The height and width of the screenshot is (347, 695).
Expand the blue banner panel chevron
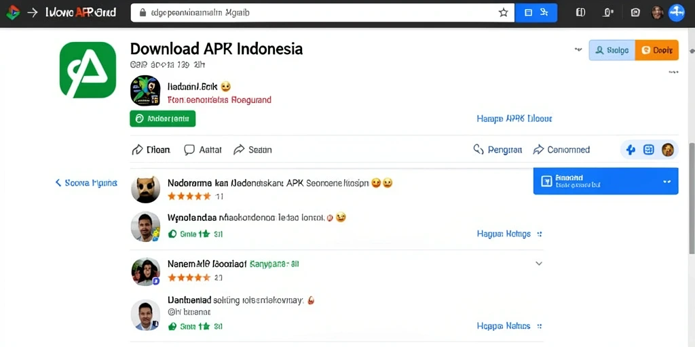point(666,182)
